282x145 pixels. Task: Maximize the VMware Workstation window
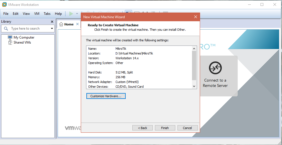click(x=262, y=4)
